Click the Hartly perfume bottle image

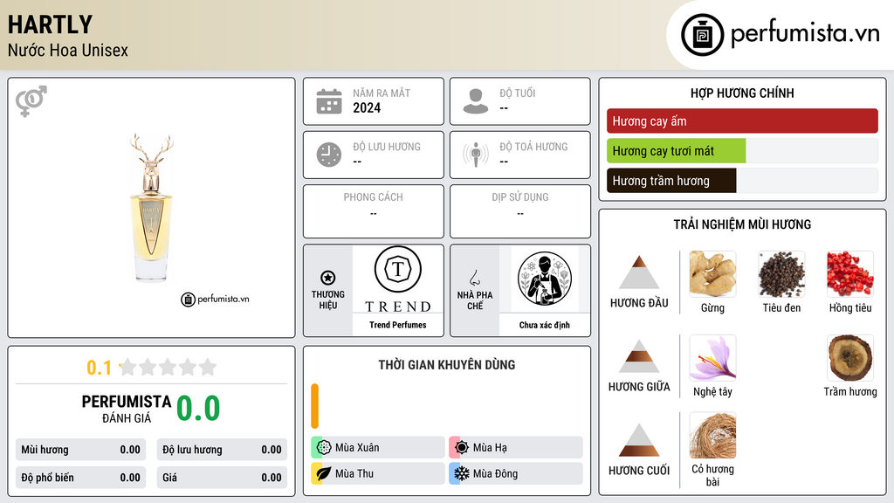point(152,208)
